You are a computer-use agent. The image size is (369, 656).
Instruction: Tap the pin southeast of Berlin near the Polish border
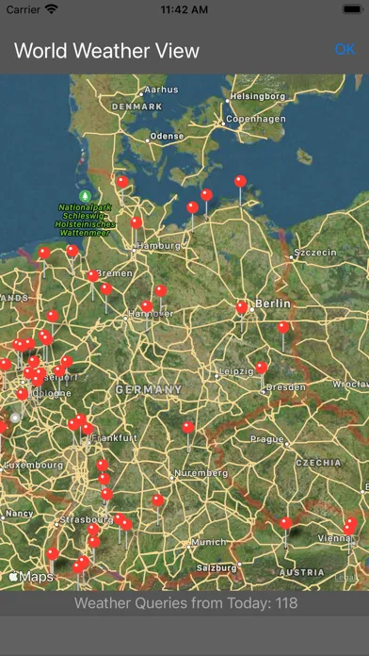[x=283, y=327]
